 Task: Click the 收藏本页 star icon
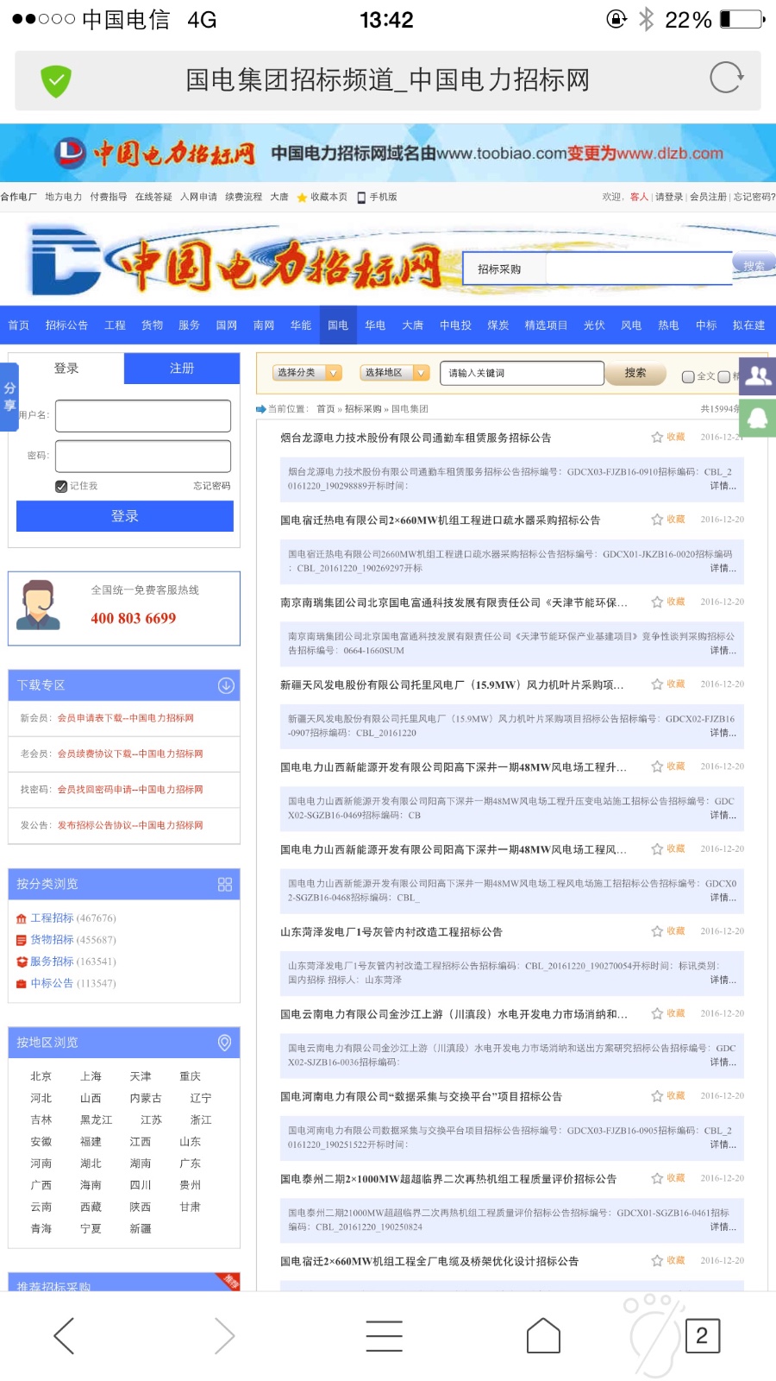pos(302,198)
